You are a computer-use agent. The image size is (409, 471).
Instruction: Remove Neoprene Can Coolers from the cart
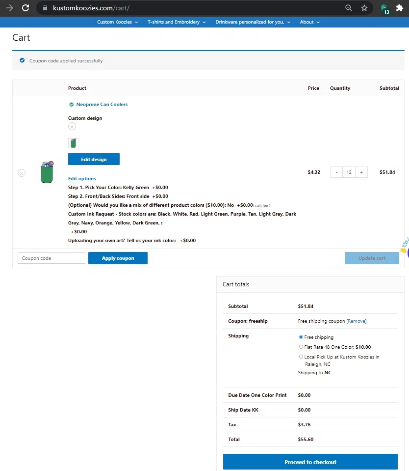(22, 173)
